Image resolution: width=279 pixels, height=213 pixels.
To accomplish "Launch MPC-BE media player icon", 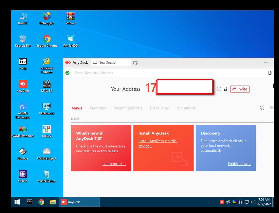I will click(47, 86).
